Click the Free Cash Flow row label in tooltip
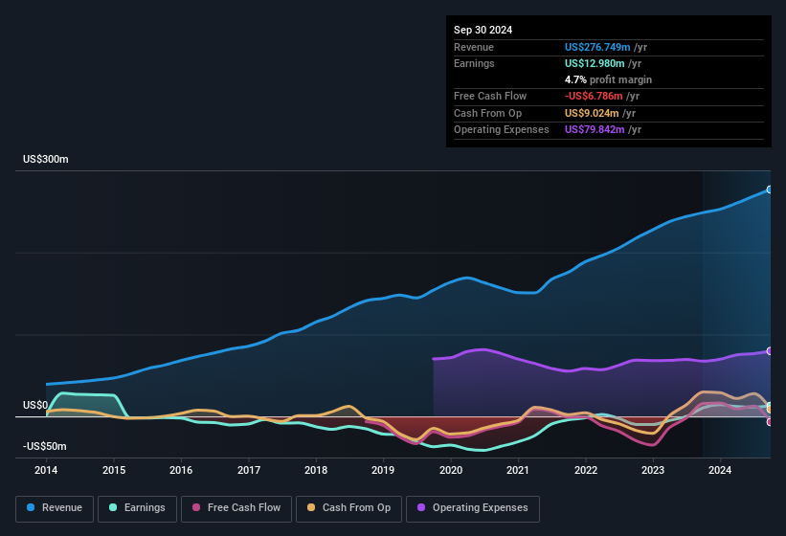The height and width of the screenshot is (536, 786). point(490,96)
